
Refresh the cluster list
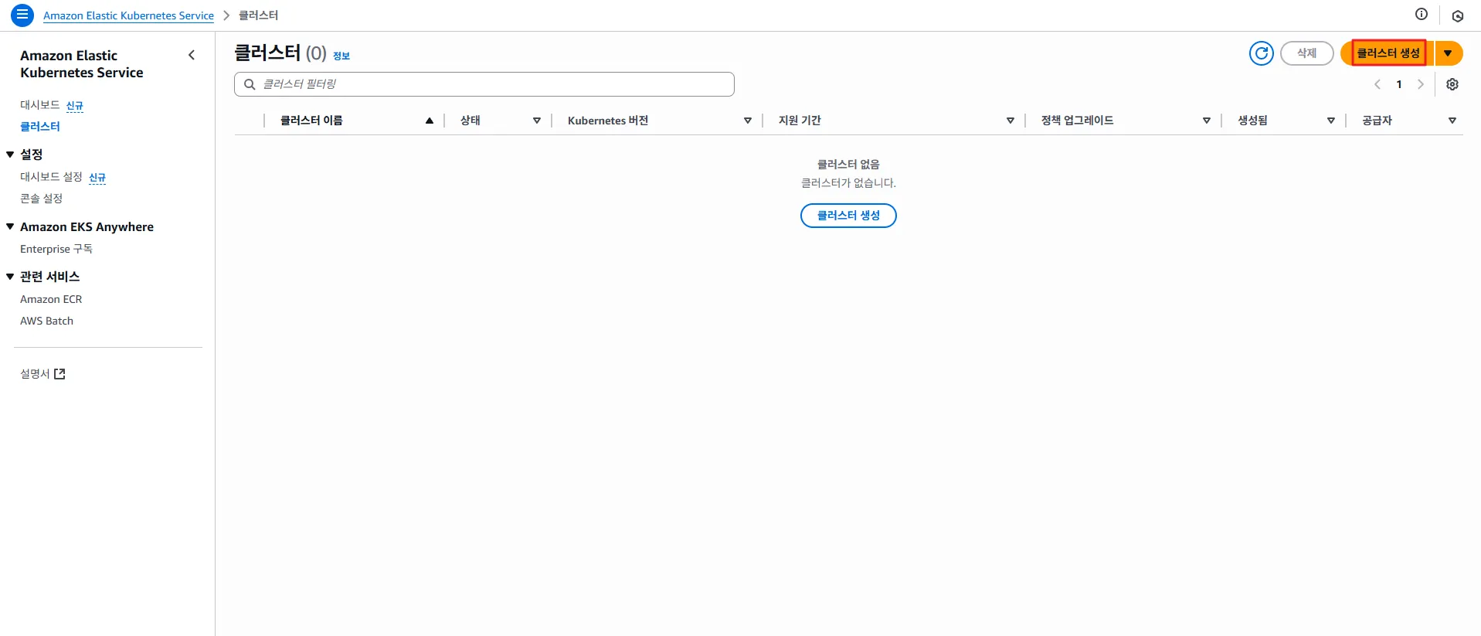1261,53
